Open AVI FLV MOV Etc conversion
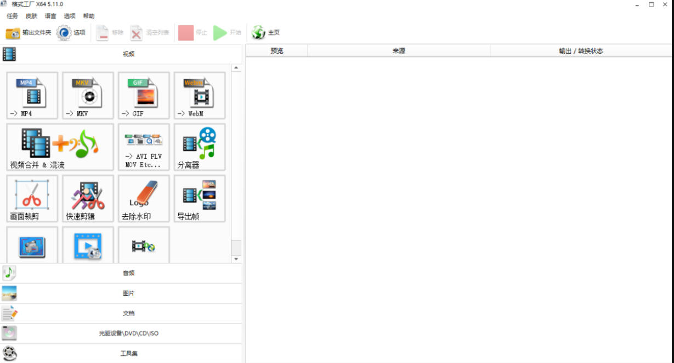 tap(144, 147)
